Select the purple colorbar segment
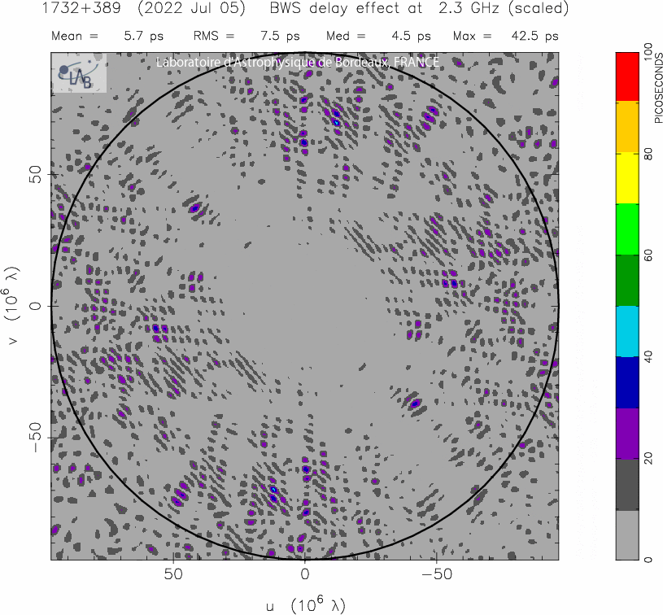 pyautogui.click(x=626, y=433)
